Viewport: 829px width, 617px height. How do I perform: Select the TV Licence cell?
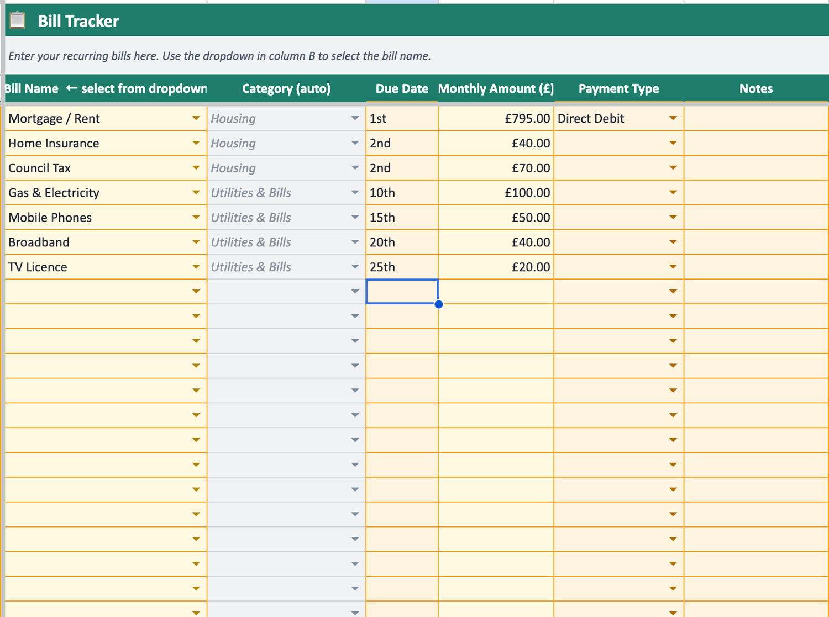pos(106,267)
